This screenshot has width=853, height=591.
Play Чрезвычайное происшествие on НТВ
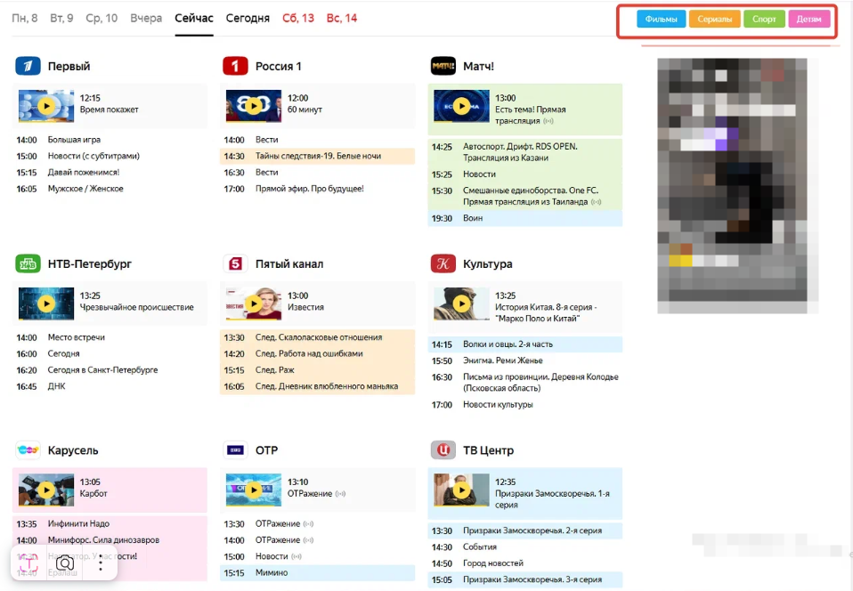[x=46, y=304]
